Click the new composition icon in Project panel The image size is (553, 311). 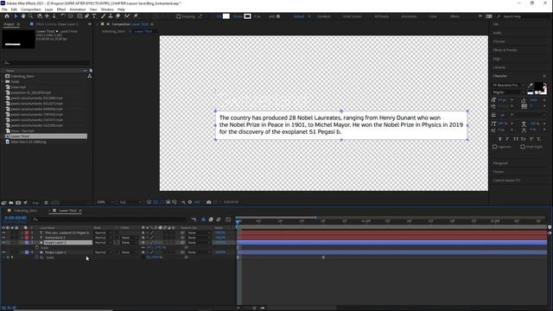pos(18,203)
